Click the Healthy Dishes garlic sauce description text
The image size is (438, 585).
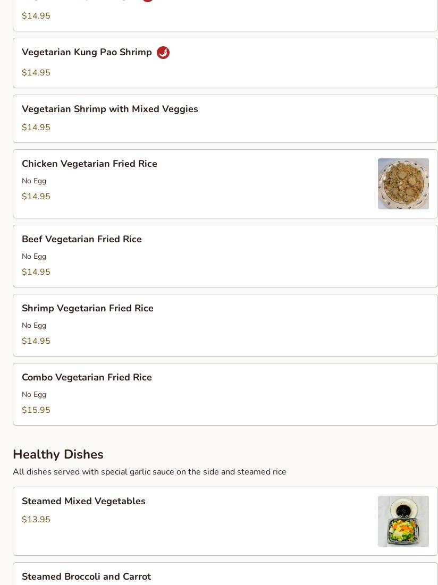149,472
